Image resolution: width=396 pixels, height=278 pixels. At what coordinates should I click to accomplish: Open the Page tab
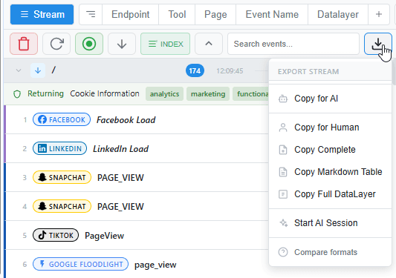point(215,14)
